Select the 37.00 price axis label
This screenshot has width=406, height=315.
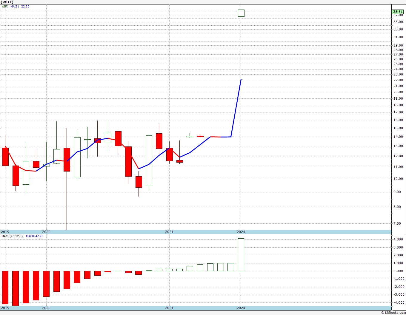[398, 15]
